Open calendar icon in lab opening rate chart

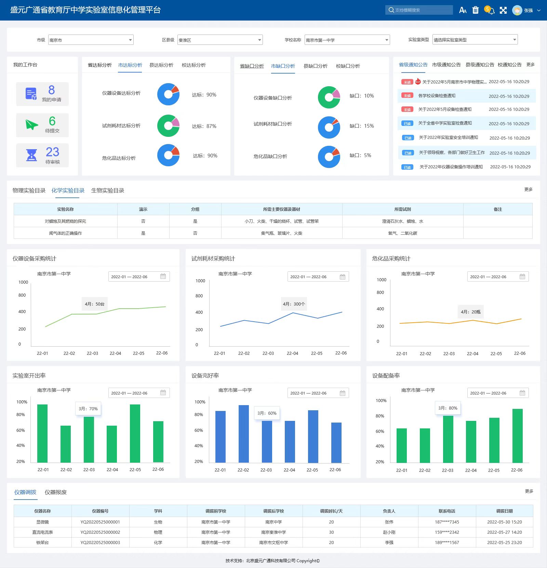click(x=163, y=393)
